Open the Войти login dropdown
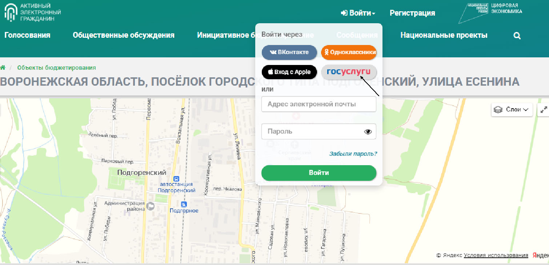 (358, 13)
